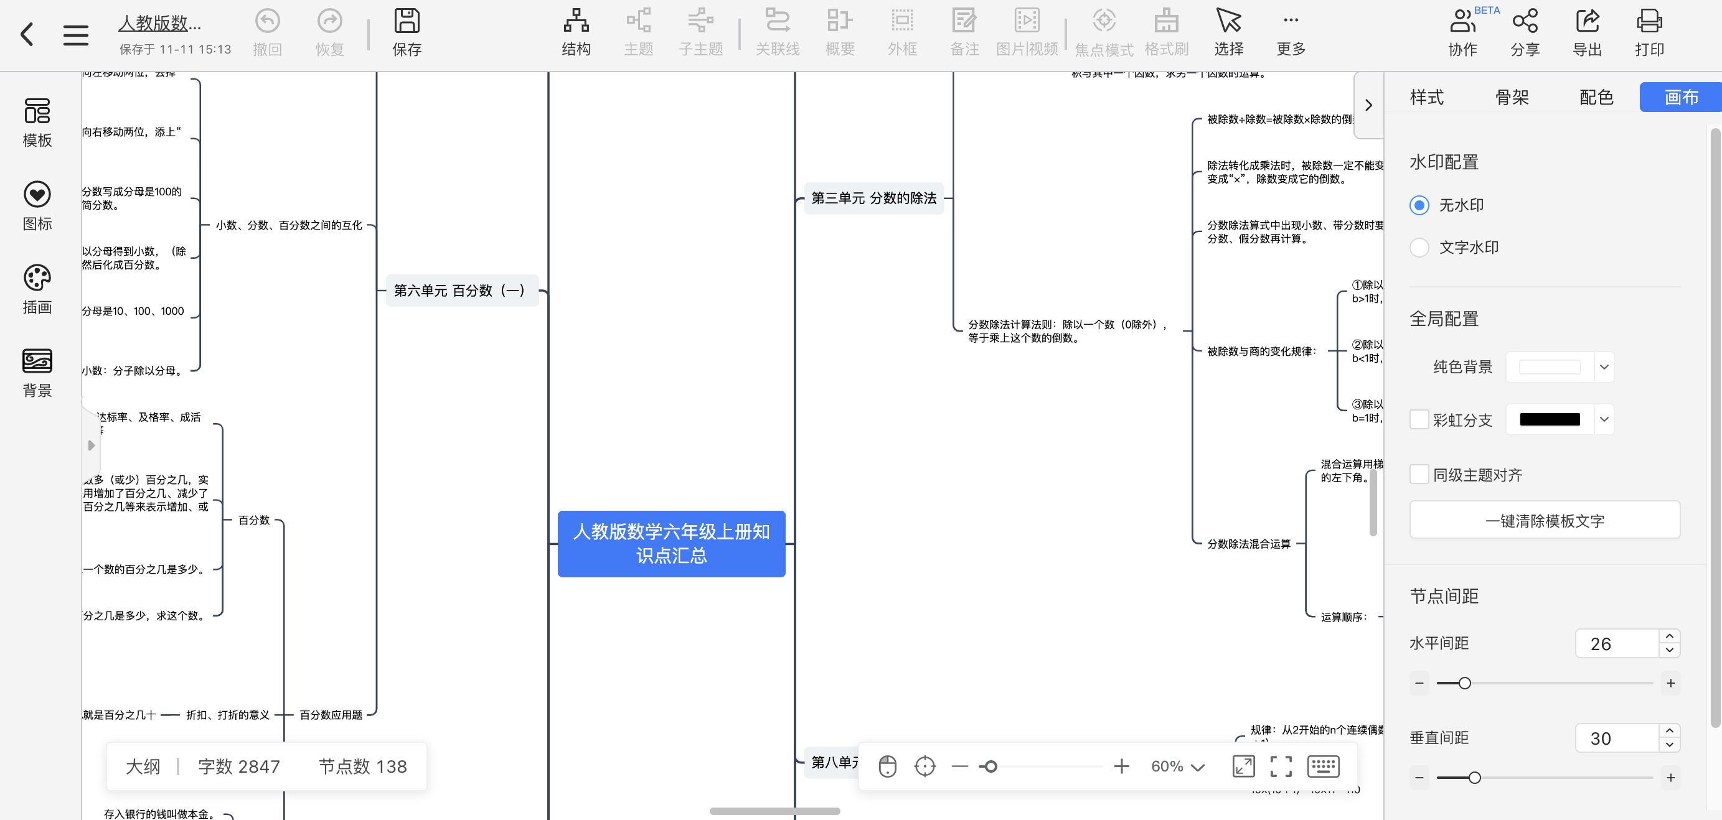Select the 结构 (structure) tool in the toolbar
Image resolution: width=1722 pixels, height=820 pixels.
point(576,31)
